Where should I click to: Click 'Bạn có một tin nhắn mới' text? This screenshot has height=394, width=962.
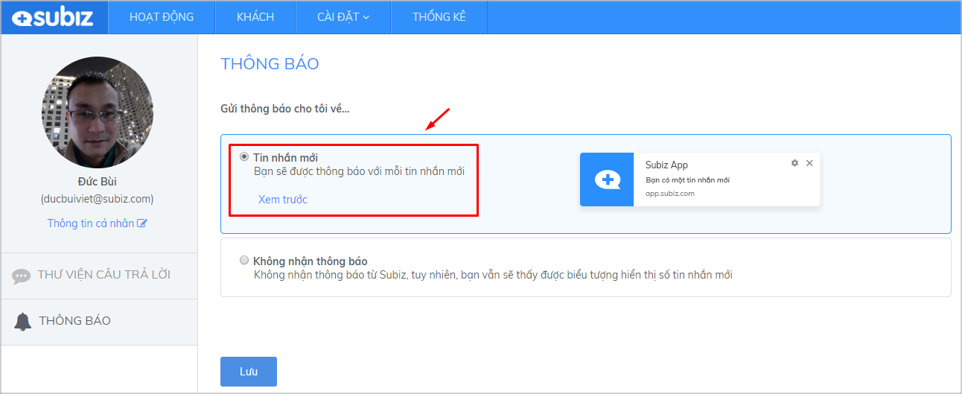pos(687,180)
